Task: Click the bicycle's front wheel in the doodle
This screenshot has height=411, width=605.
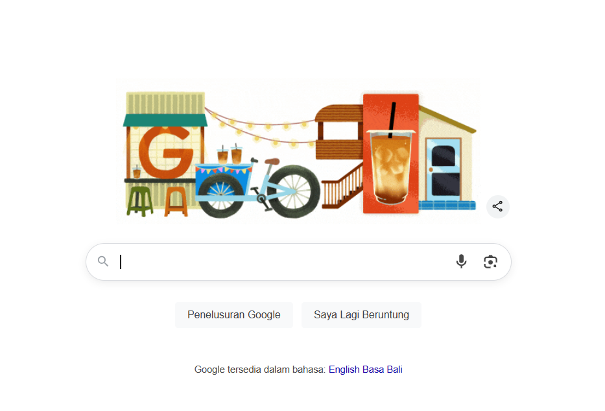Action: point(294,192)
